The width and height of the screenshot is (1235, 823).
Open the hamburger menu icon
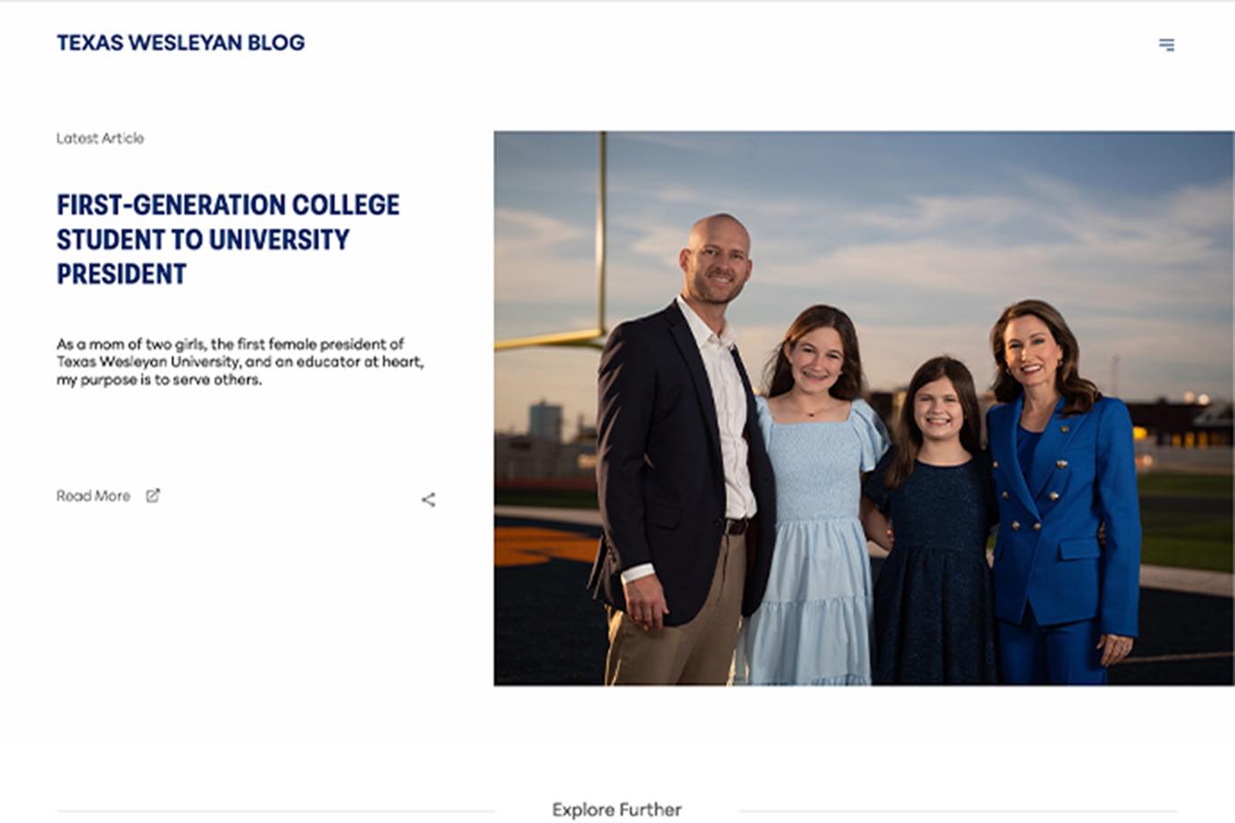[x=1166, y=45]
